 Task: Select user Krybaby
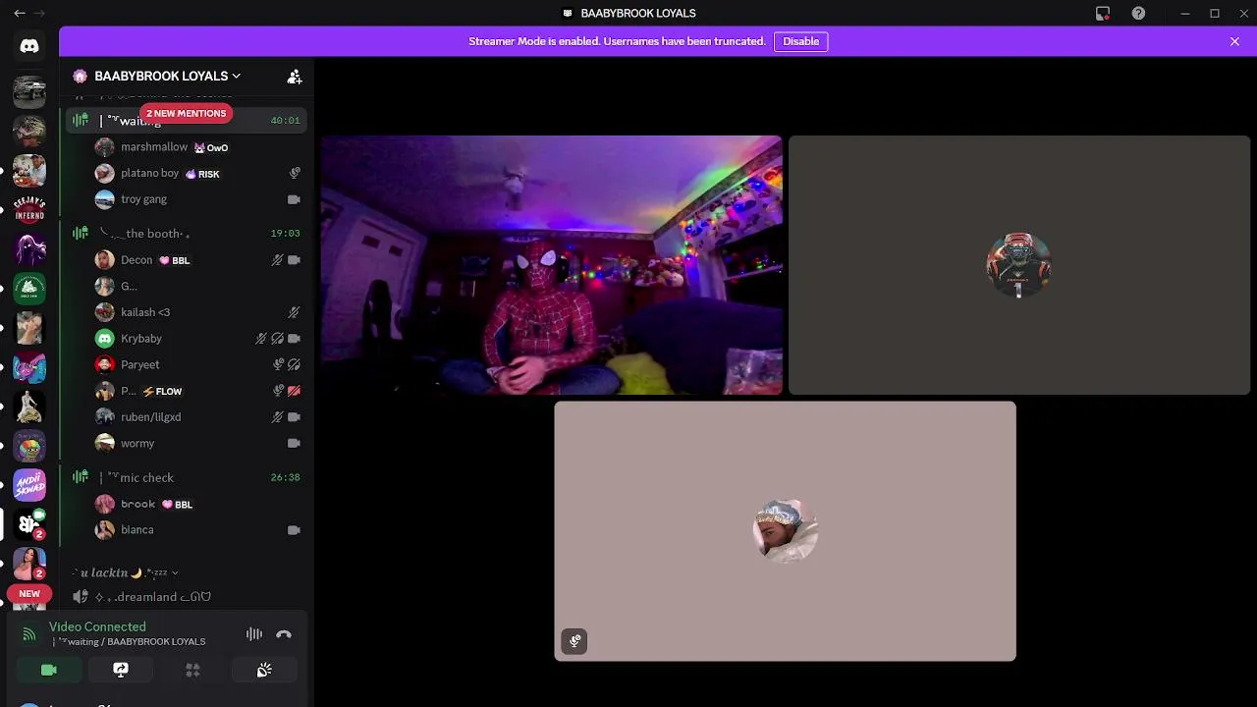click(199, 339)
